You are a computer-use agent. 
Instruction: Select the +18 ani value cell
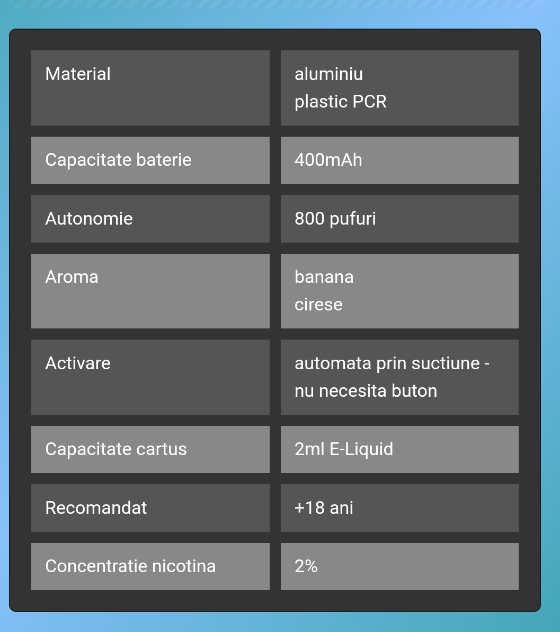pos(399,508)
